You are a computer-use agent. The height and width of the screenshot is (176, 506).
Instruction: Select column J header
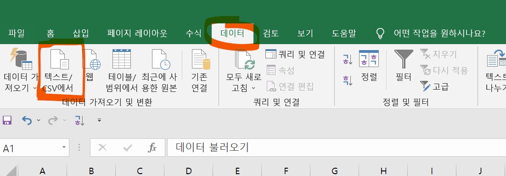tap(480, 170)
